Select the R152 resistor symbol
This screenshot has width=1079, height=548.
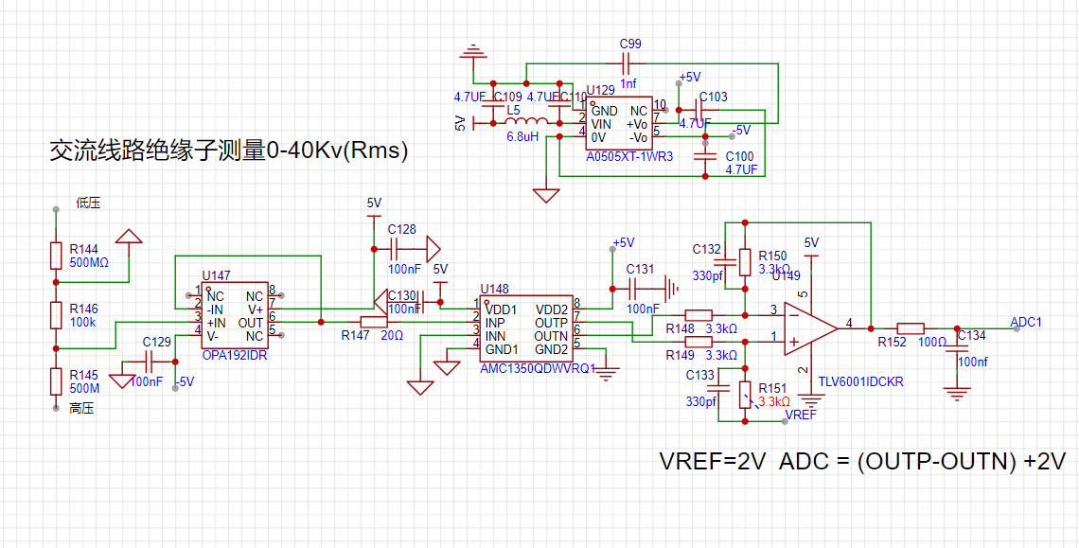point(911,328)
